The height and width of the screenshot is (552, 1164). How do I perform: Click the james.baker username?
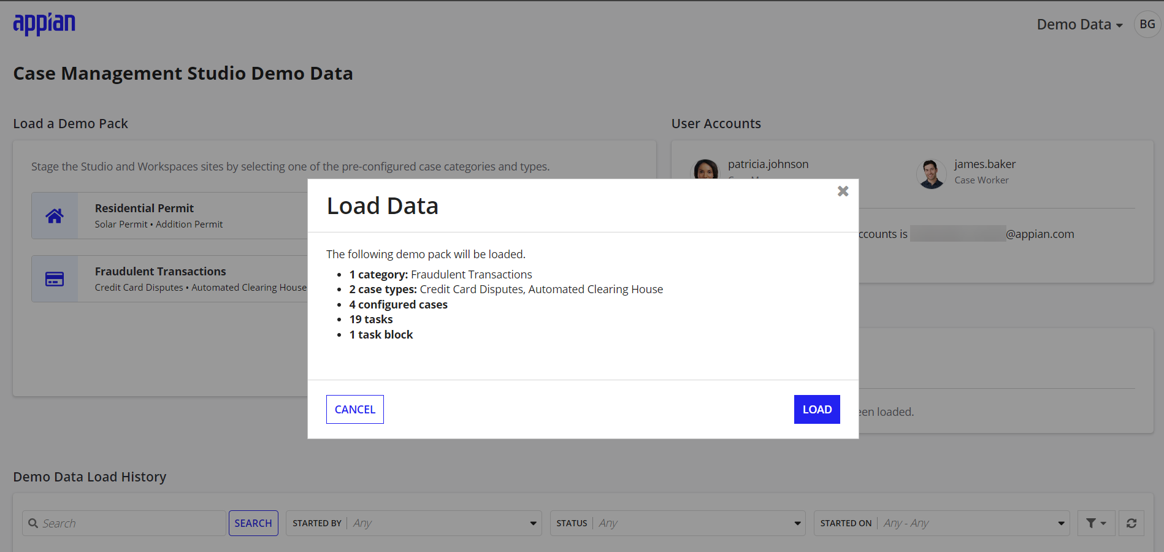coord(985,164)
